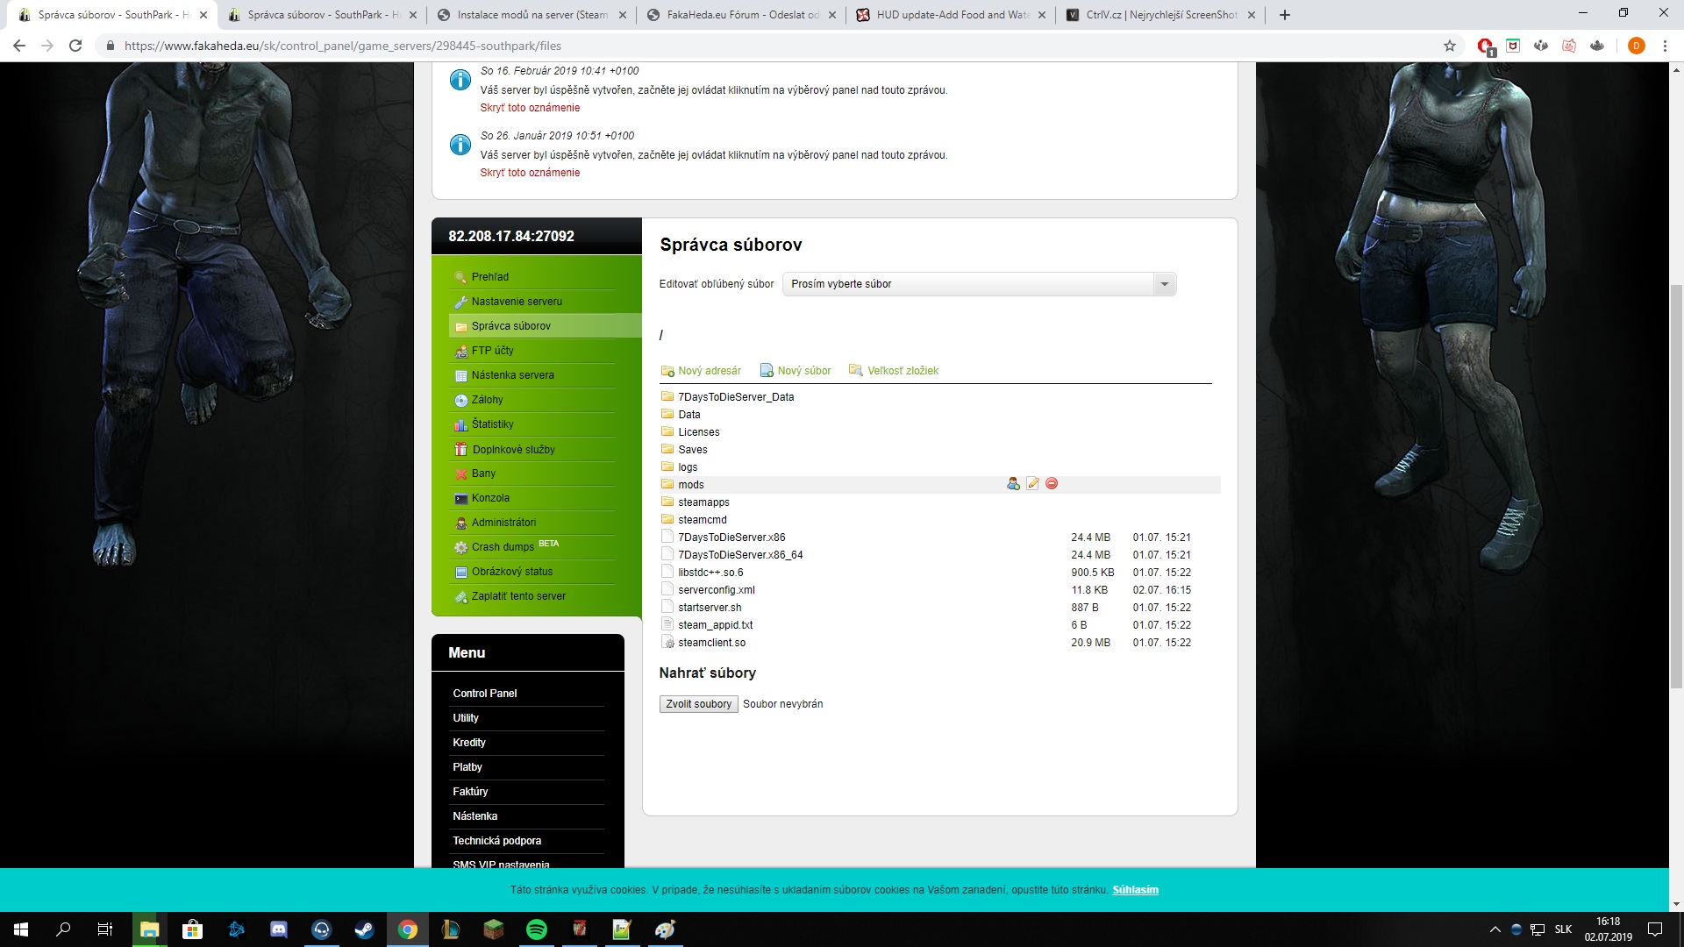Select Nastavenie serveru in sidebar menu
Screen dimensions: 1684x947
tap(517, 302)
